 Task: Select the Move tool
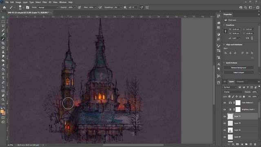[x=3, y=17]
